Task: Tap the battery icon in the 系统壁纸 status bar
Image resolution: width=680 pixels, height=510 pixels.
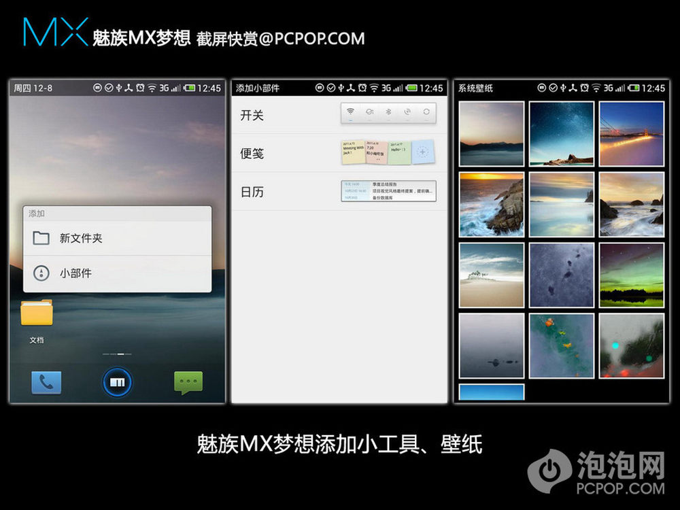Action: [634, 88]
